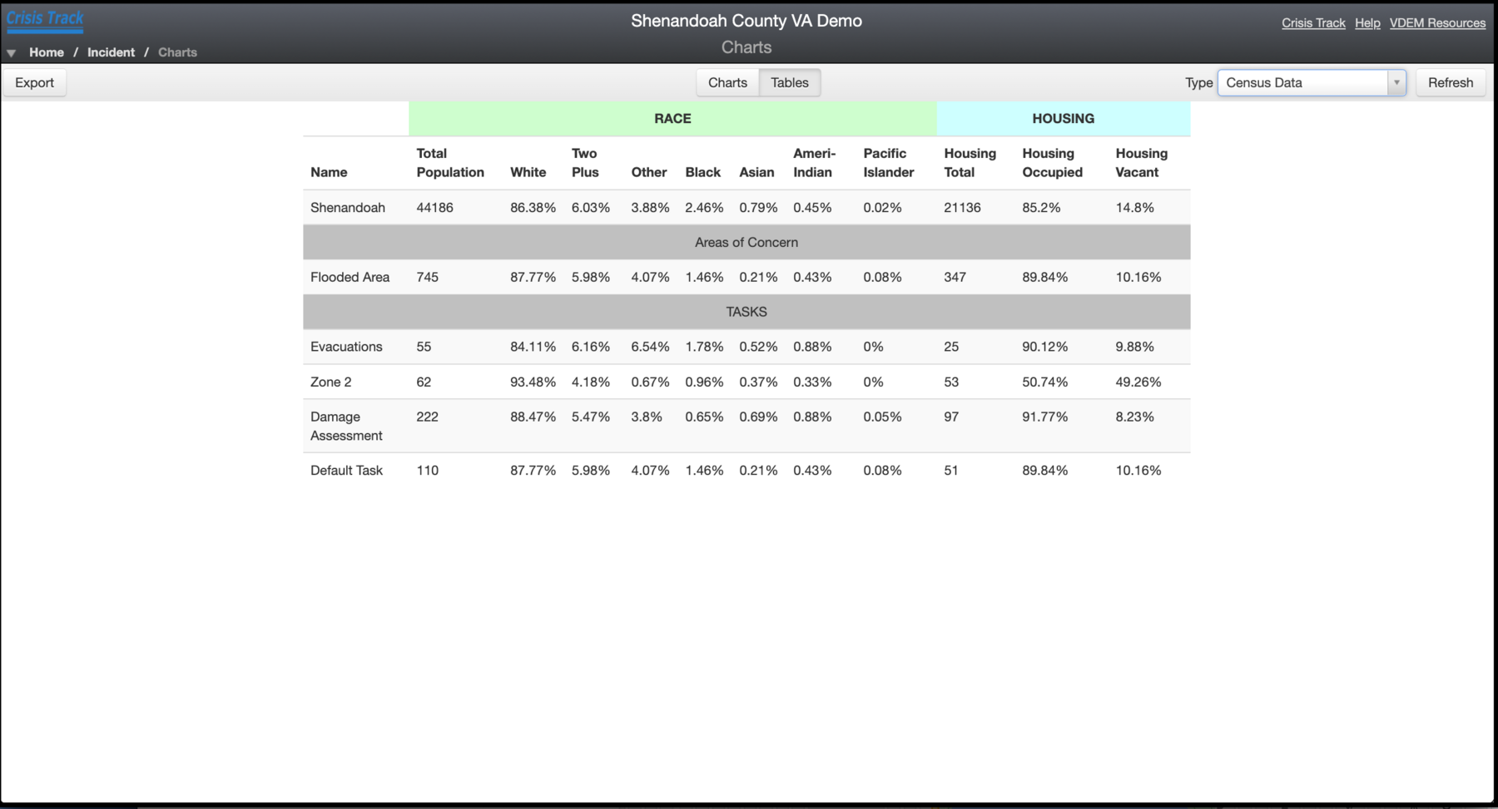Visit the VDEM Resources link
This screenshot has width=1498, height=809.
coord(1437,23)
